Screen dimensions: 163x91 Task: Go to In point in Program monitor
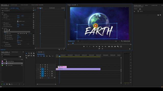[x=93, y=47]
